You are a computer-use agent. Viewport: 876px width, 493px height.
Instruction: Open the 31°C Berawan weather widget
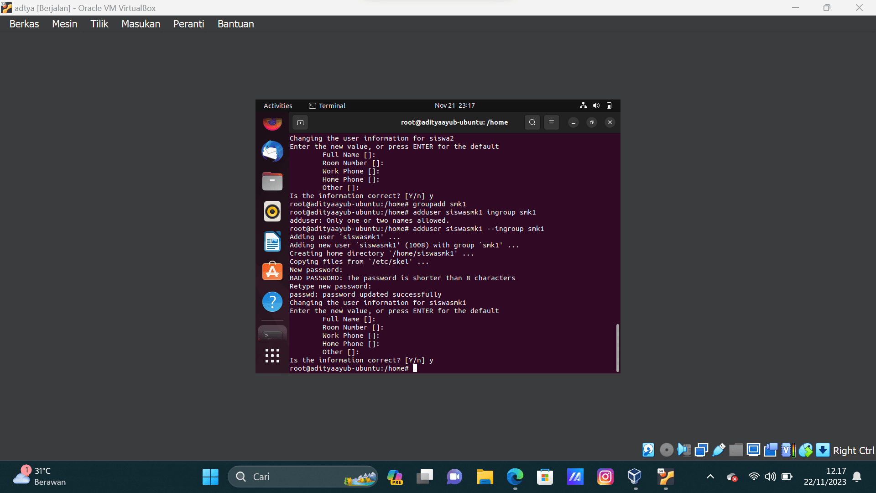(x=39, y=477)
